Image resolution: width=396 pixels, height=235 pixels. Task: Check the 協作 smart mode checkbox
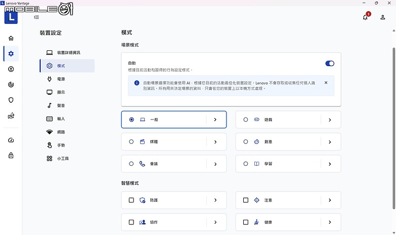131,222
